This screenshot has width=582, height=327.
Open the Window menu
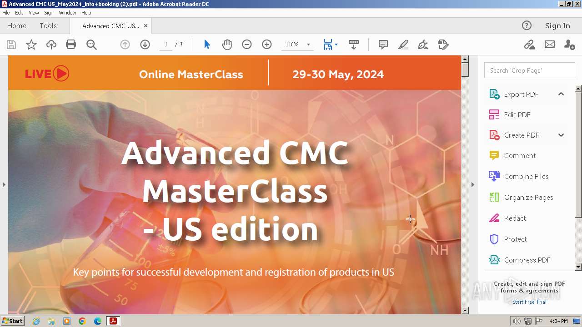tap(67, 13)
